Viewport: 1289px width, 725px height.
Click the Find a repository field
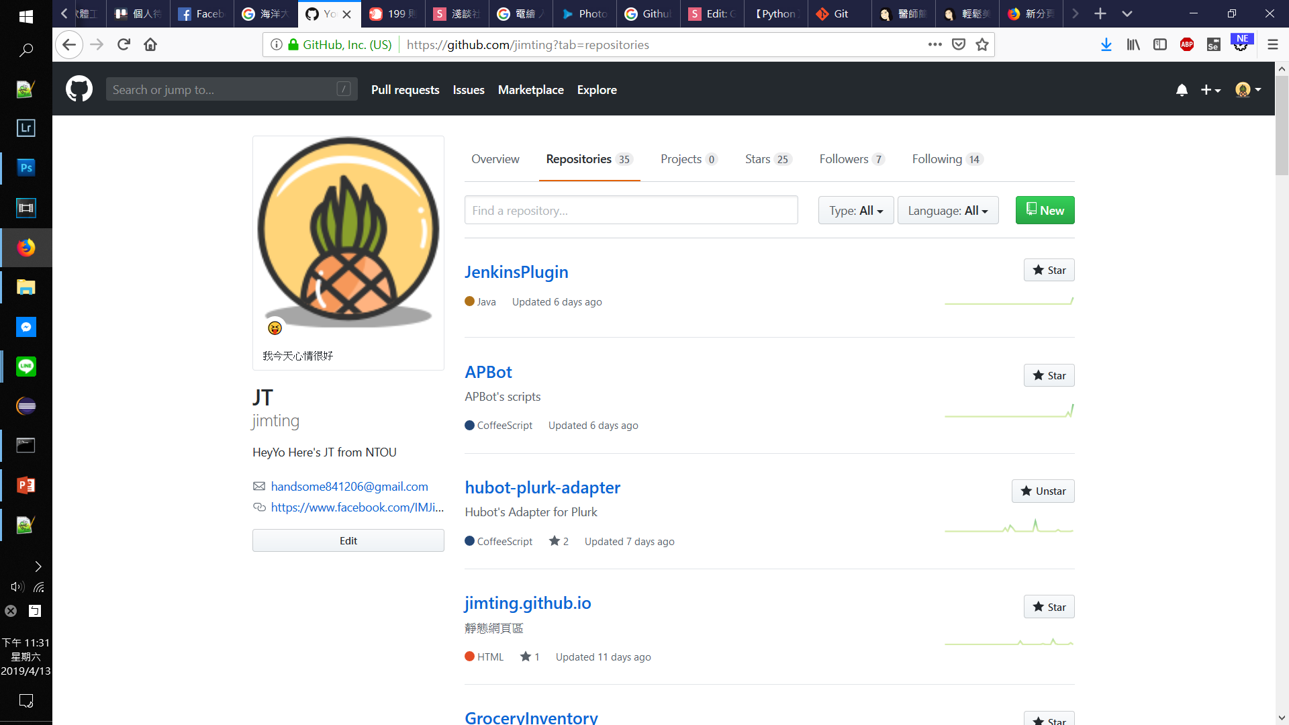630,211
